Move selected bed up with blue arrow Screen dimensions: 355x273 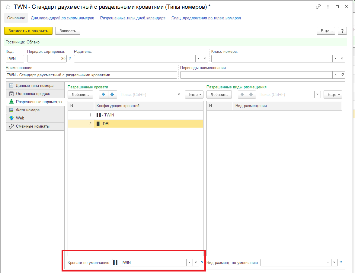coord(104,94)
